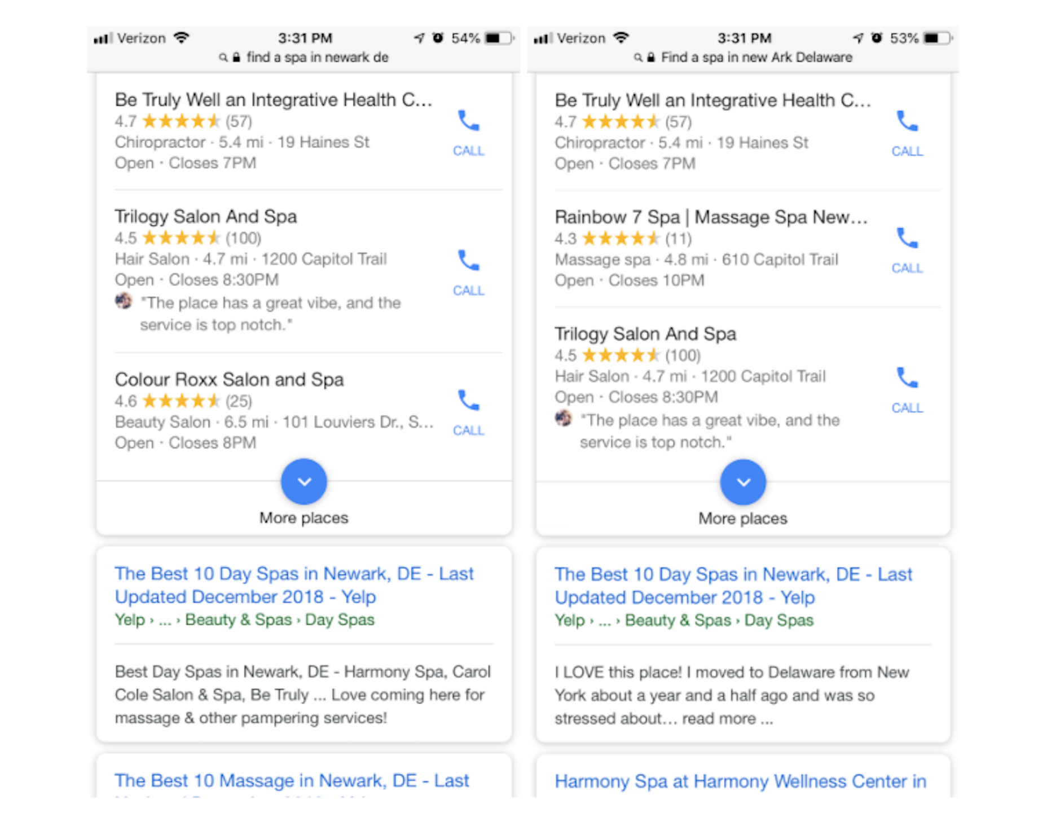Select left Yelp Day Spas breadcrumb
The width and height of the screenshot is (1047, 817).
(x=340, y=620)
